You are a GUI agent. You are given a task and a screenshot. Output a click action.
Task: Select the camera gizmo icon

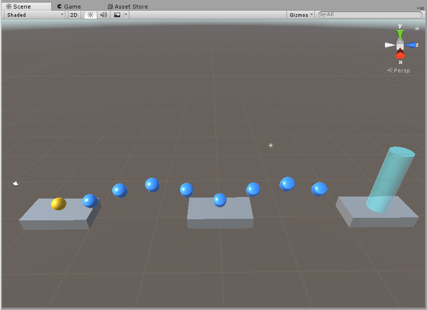pos(16,184)
